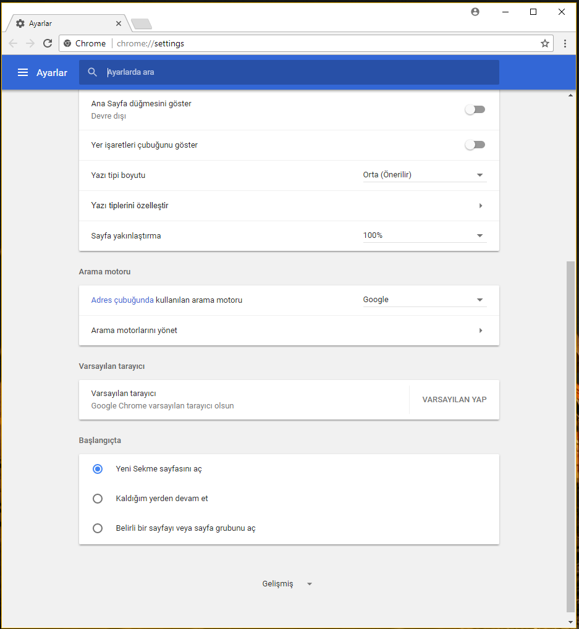This screenshot has height=629, width=579.
Task: Go forward with the forward arrow
Action: pos(30,43)
